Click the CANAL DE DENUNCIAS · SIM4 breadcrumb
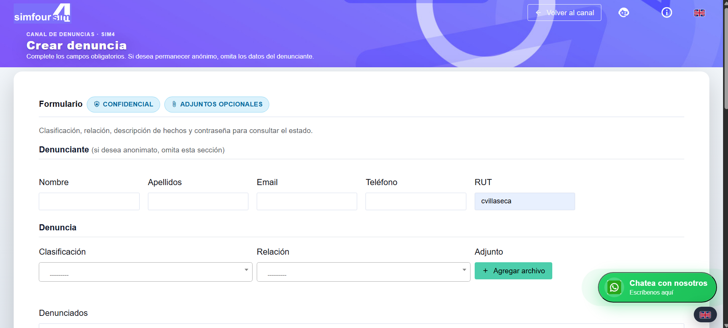The image size is (728, 328). click(x=70, y=34)
